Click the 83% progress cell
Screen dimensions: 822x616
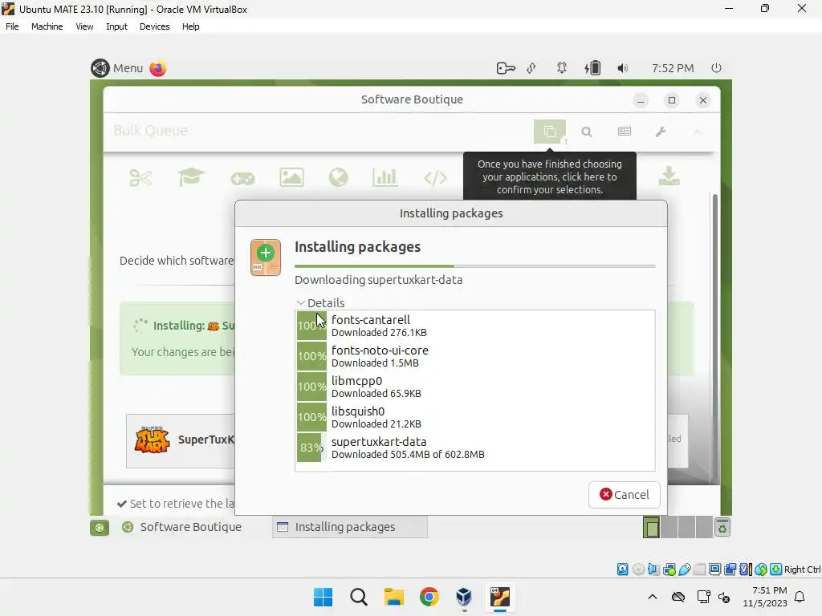pyautogui.click(x=311, y=448)
